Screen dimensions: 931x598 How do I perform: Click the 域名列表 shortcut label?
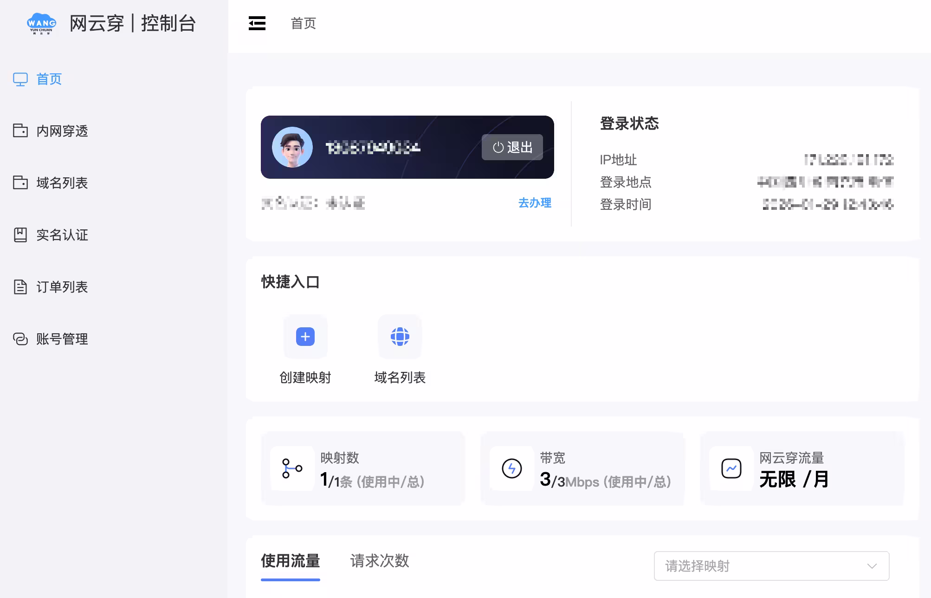400,377
